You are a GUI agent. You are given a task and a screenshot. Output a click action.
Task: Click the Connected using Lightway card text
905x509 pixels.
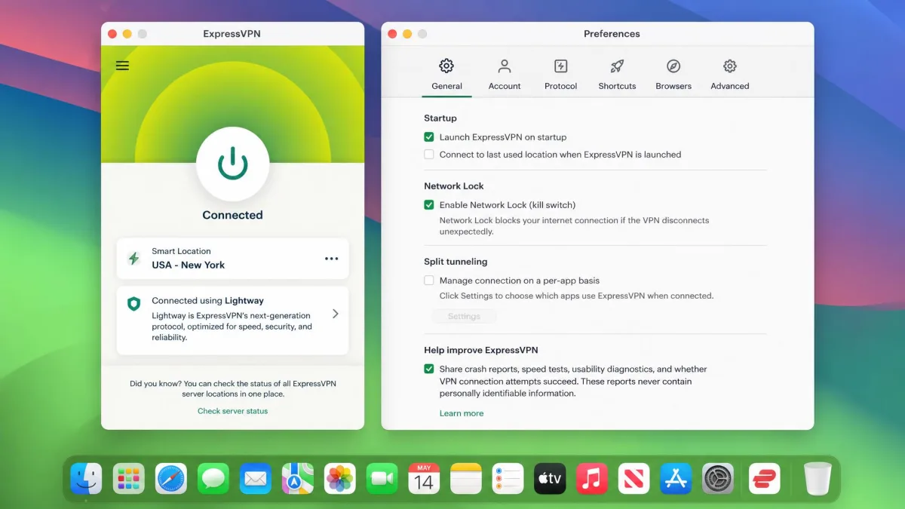208,300
